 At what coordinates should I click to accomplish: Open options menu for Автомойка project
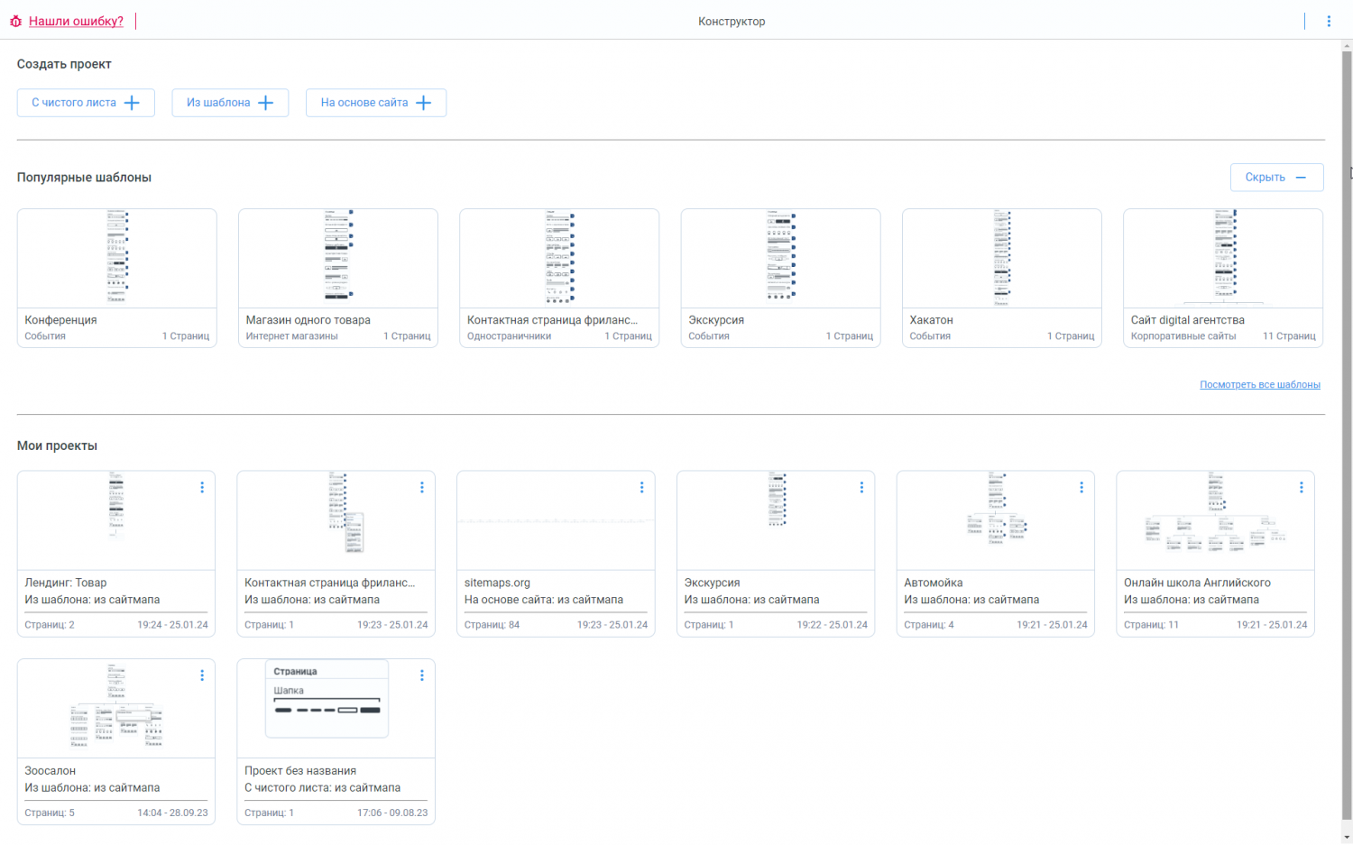click(x=1081, y=487)
